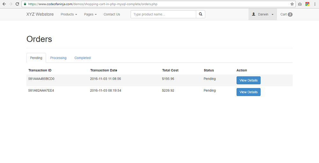Open the Contact Us page
This screenshot has height=163, width=319.
coord(112,14)
